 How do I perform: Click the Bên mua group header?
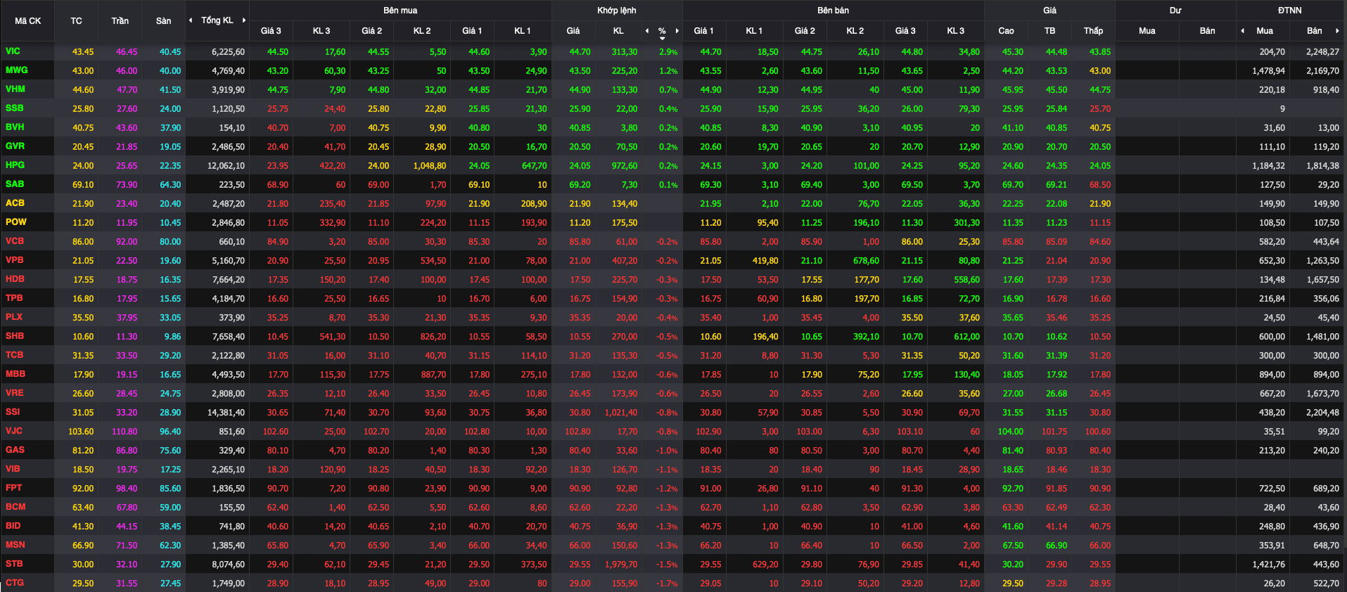coord(400,11)
